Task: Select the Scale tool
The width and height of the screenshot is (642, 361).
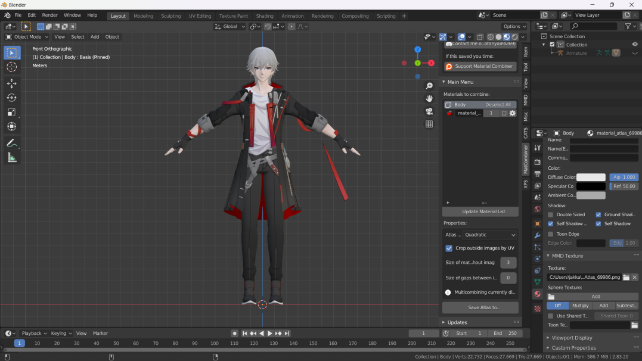Action: pyautogui.click(x=11, y=112)
